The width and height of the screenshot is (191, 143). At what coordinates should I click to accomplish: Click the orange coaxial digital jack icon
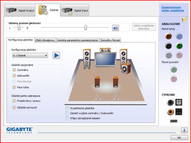pyautogui.click(x=170, y=112)
